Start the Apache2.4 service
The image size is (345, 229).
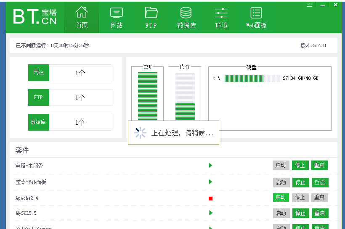281,197
